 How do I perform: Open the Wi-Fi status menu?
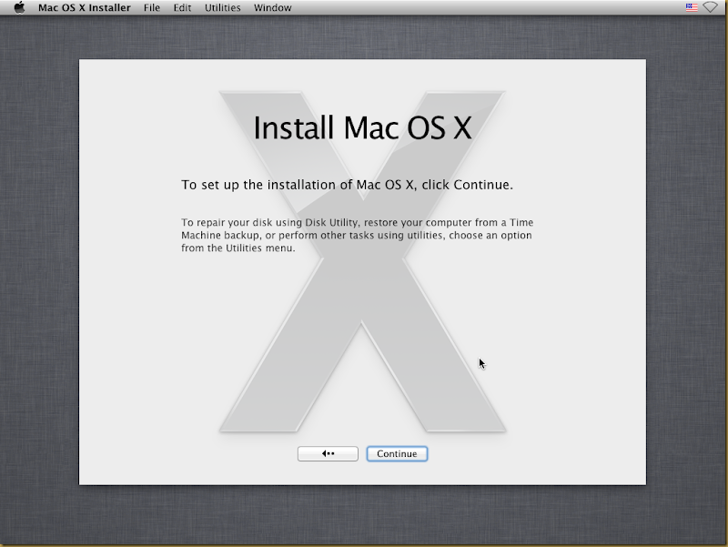coord(710,7)
